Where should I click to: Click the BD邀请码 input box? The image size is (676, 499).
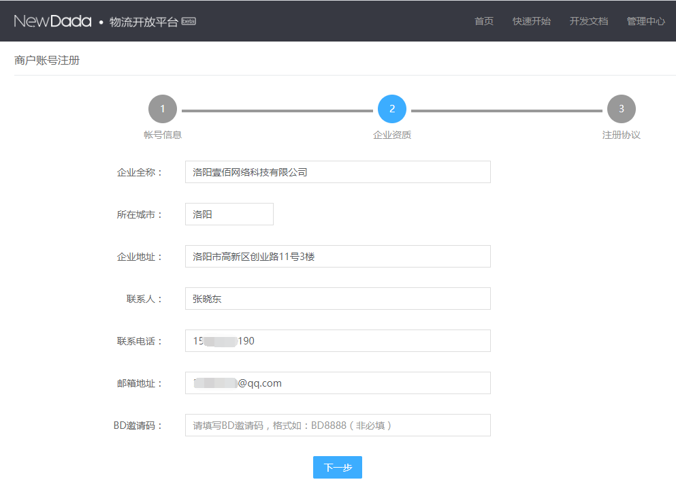338,425
